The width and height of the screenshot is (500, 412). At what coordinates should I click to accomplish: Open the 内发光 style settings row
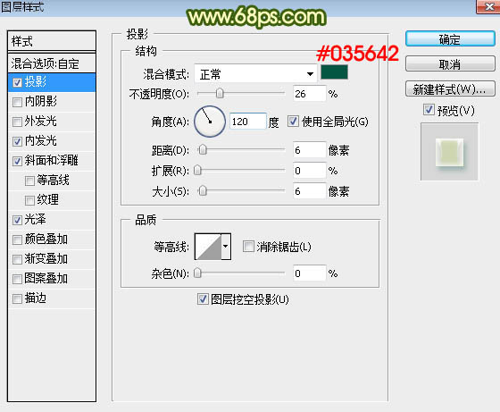(52, 141)
